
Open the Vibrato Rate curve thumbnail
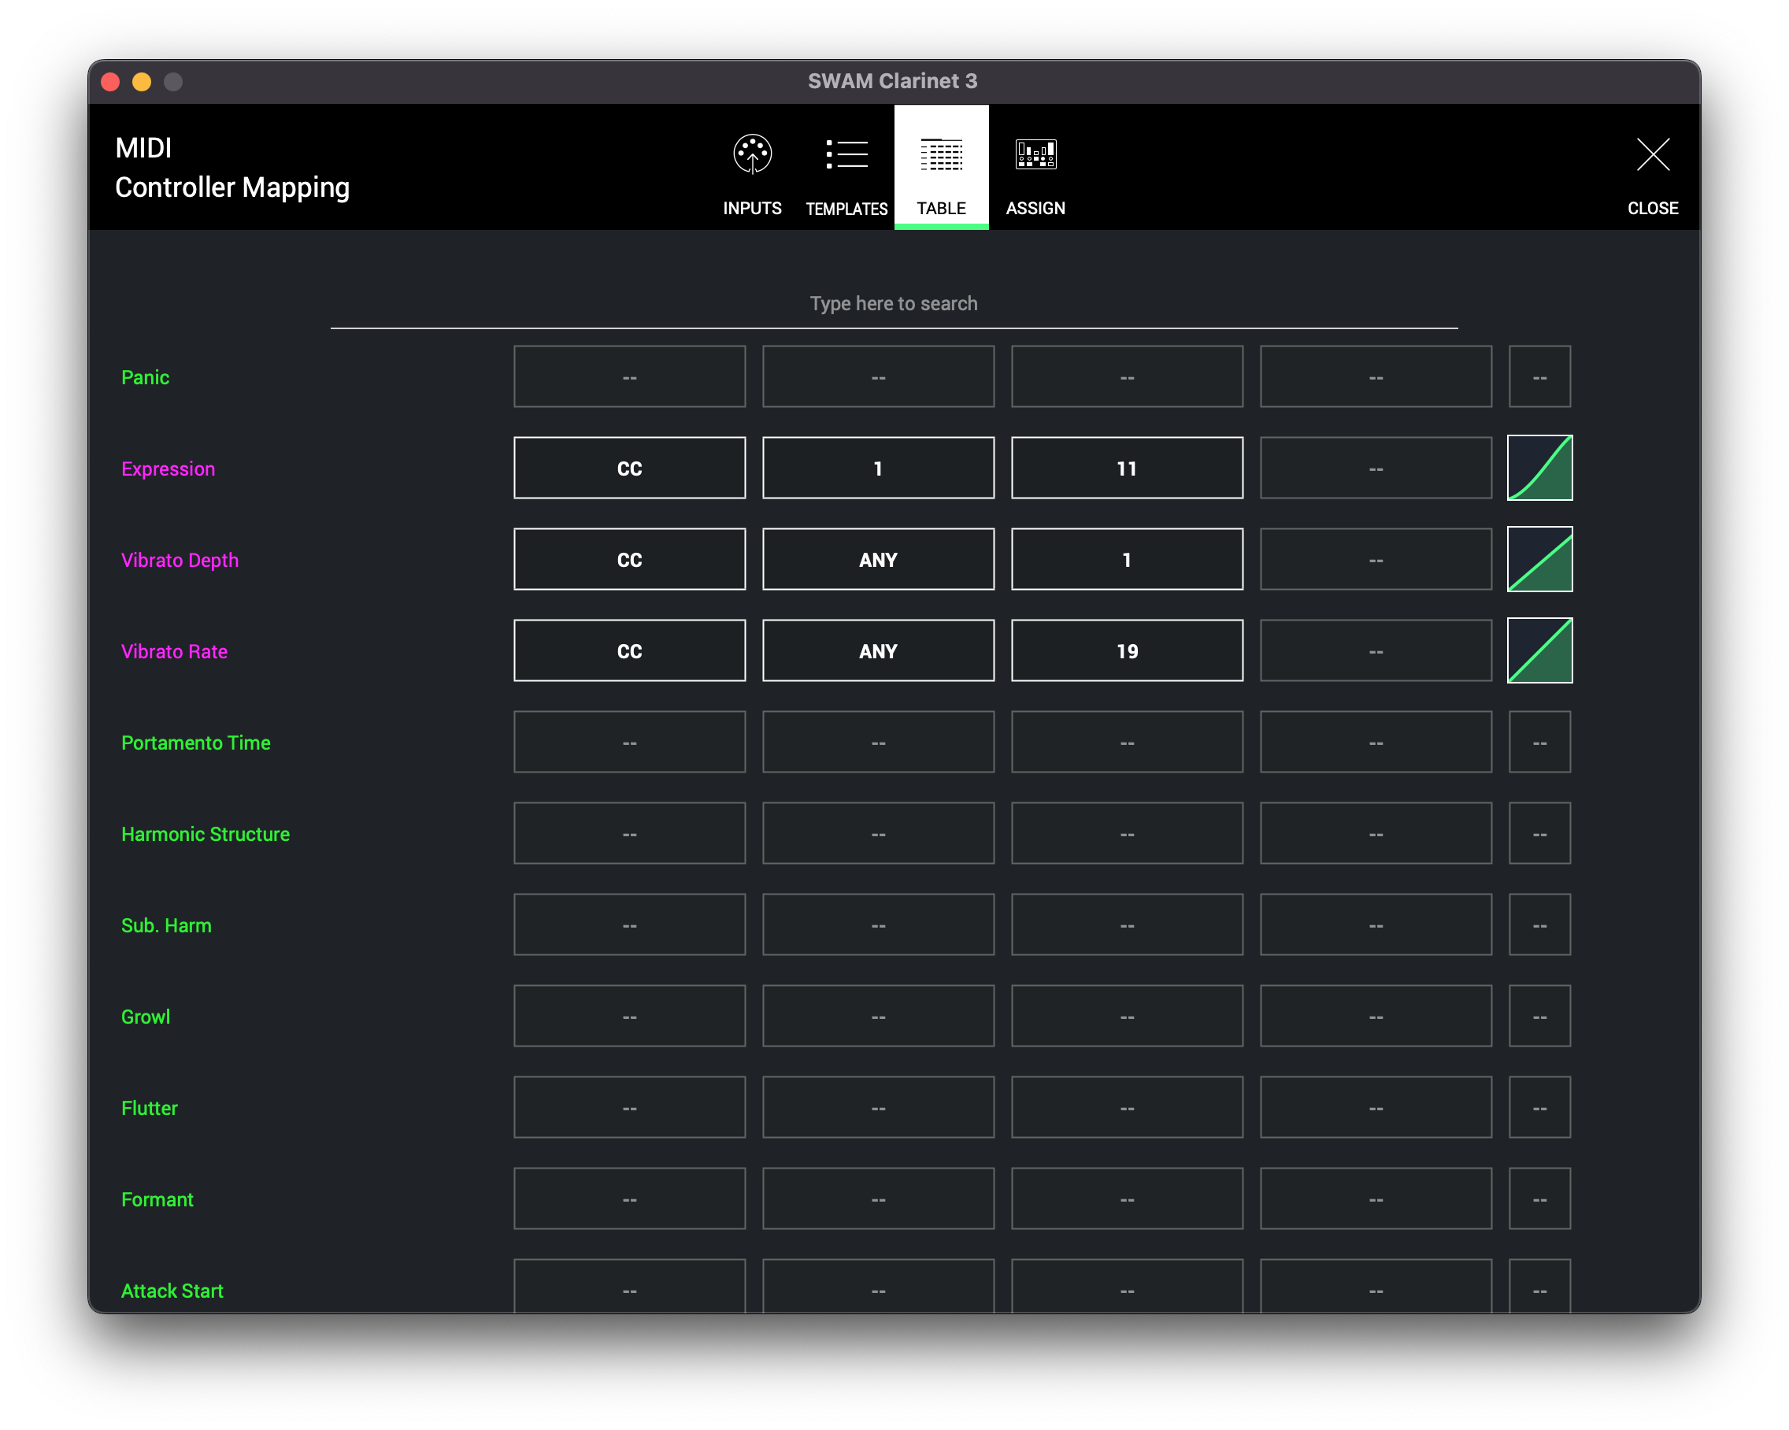(x=1539, y=650)
